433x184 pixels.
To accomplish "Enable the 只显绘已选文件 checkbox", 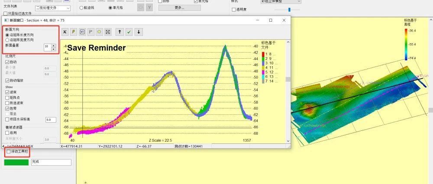I will tap(5, 13).
